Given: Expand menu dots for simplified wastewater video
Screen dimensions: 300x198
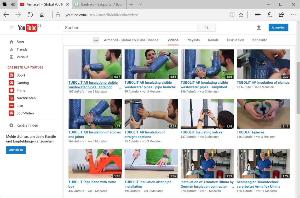Looking at the screenshot, I should 233,87.
